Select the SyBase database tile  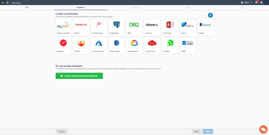(205, 27)
